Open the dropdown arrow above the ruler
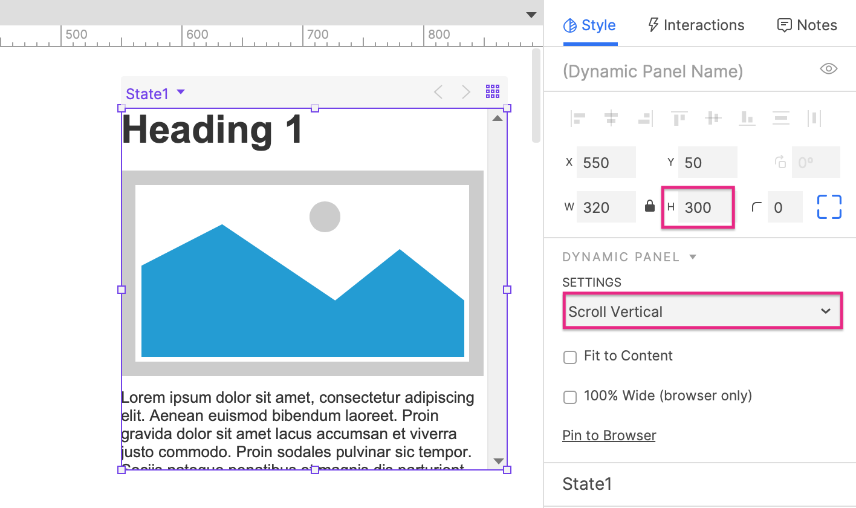The width and height of the screenshot is (856, 508). click(x=531, y=15)
